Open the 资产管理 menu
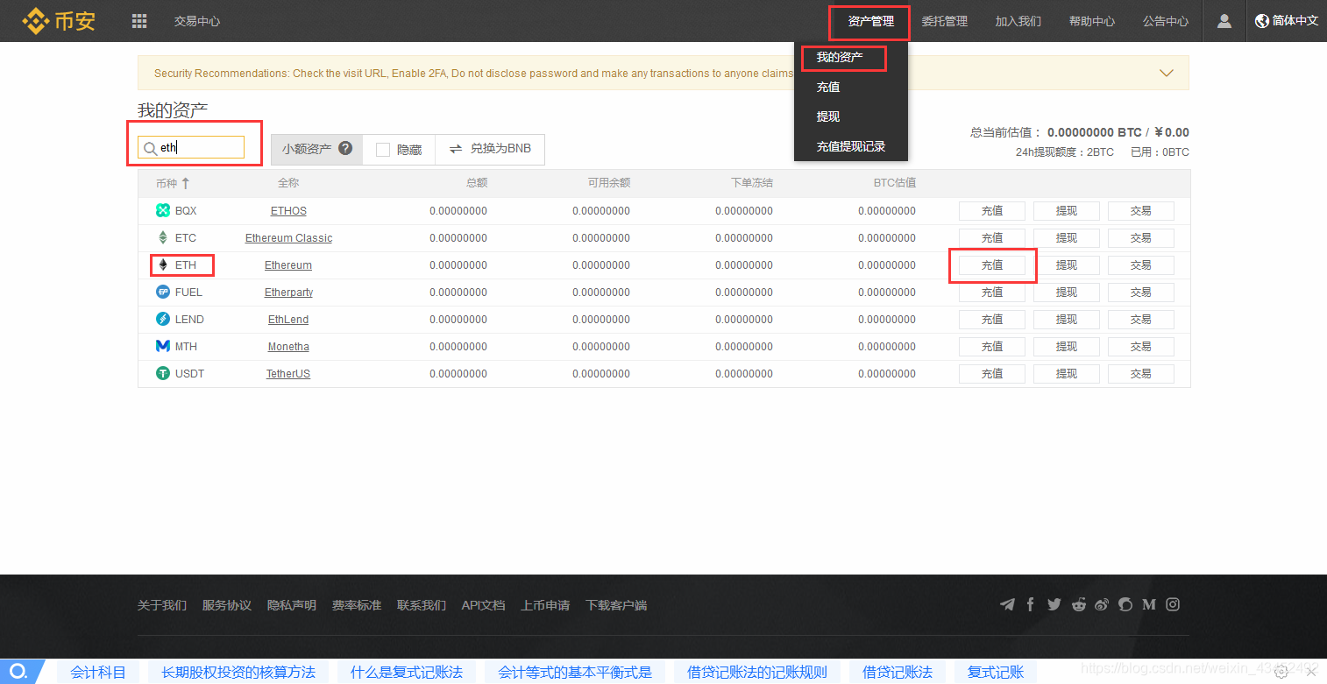 tap(871, 21)
